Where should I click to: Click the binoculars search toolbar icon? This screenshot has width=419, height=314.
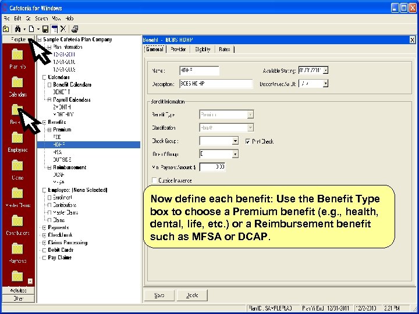(17, 29)
